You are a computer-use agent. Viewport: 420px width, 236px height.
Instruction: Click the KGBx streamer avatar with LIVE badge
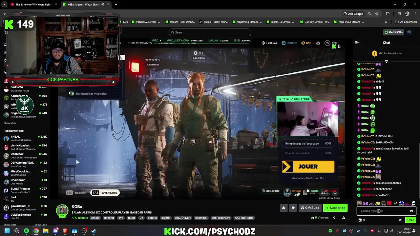[x=62, y=211]
